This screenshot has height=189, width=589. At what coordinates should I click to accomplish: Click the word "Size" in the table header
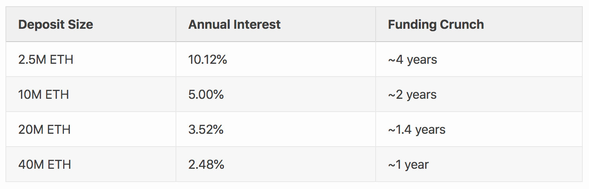pyautogui.click(x=80, y=24)
